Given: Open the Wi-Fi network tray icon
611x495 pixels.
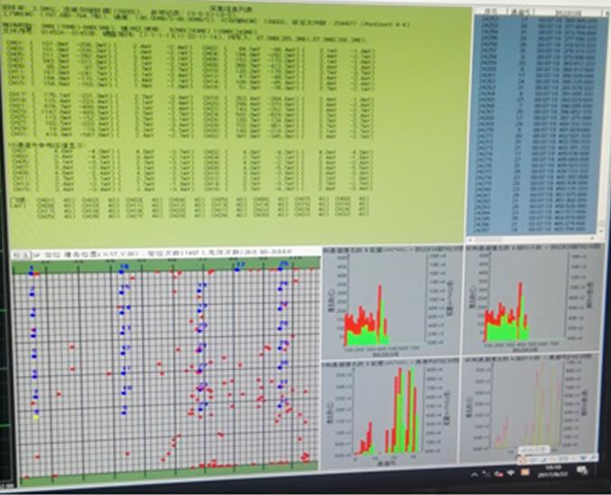Looking at the screenshot, I should pos(512,473).
